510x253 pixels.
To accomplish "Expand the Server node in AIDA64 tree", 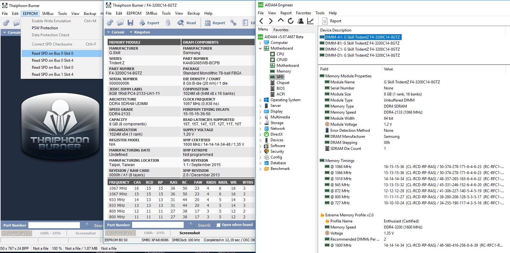I will (x=260, y=106).
